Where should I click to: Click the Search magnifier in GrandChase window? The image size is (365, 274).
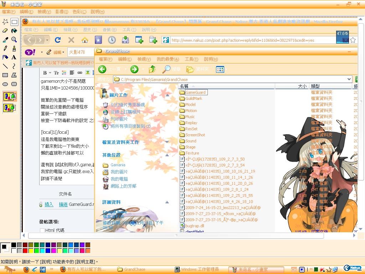click(x=166, y=69)
